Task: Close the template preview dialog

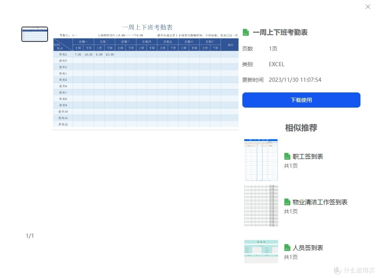Action: pos(367,7)
